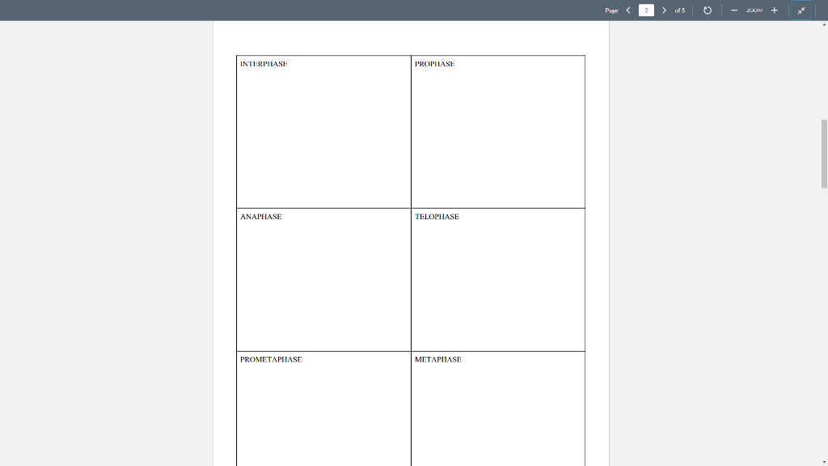
Task: Go to the previous page arrow
Action: point(628,10)
